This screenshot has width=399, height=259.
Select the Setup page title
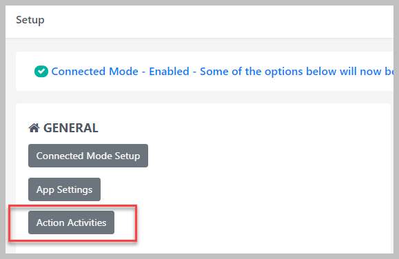click(x=30, y=20)
